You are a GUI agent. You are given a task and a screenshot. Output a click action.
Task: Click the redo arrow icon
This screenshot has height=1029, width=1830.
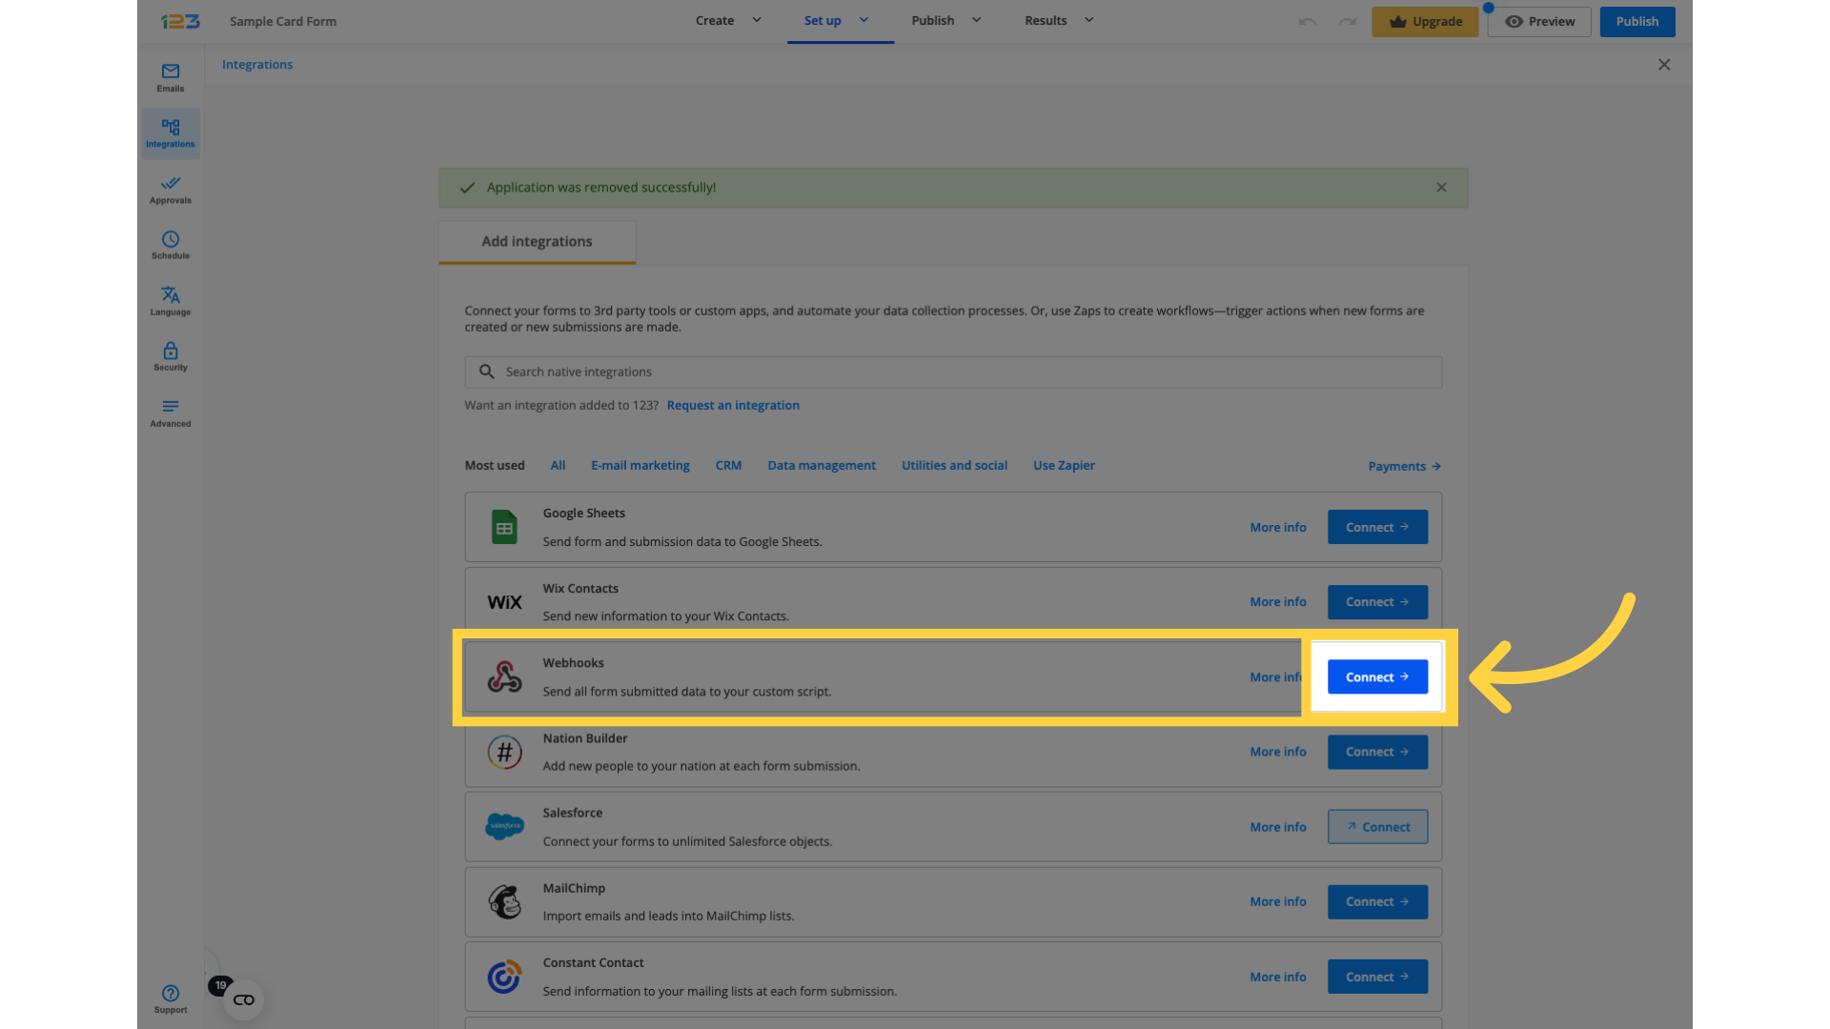1347,21
